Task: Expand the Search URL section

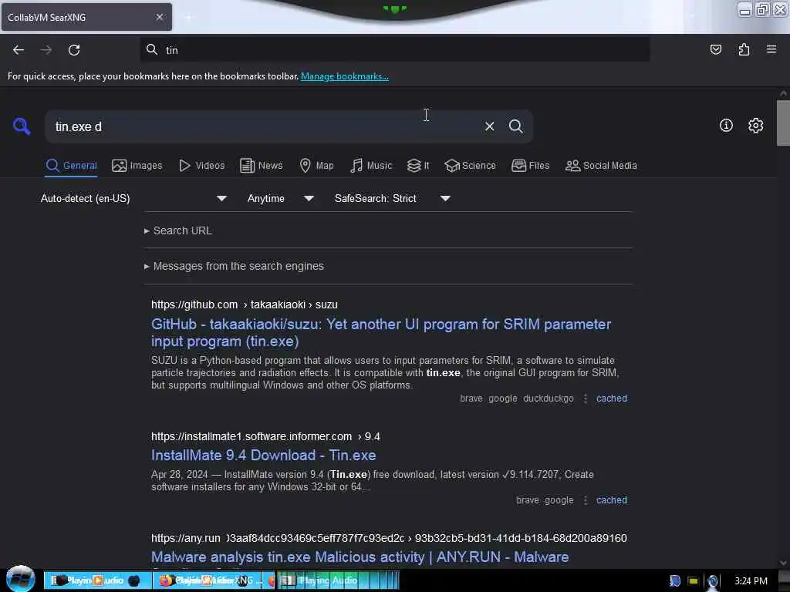Action: (x=178, y=230)
